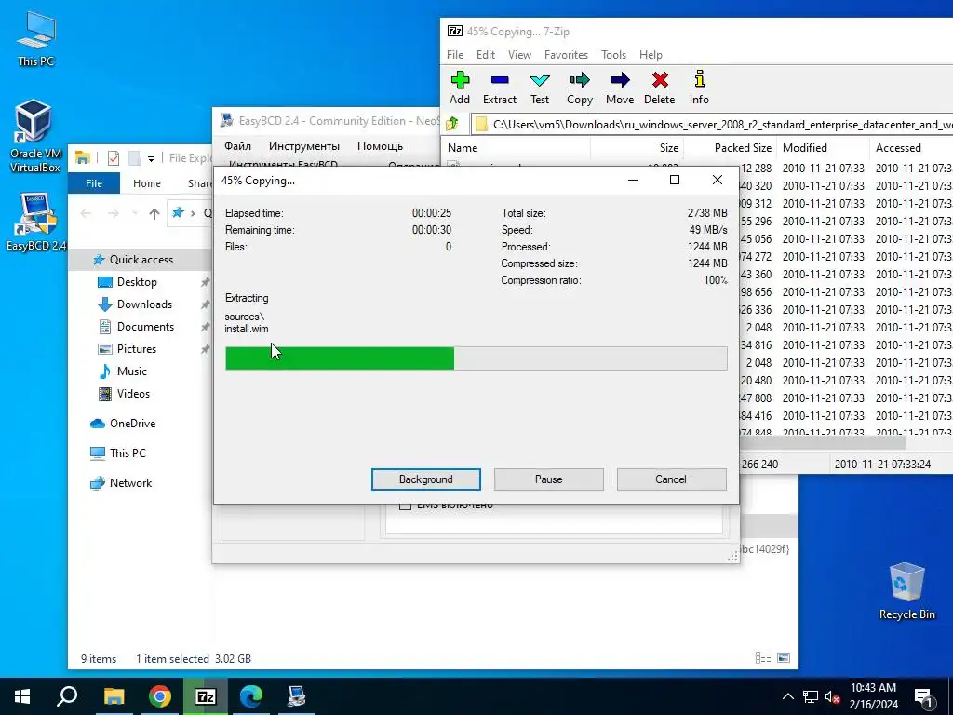Image resolution: width=953 pixels, height=715 pixels.
Task: Open Quick Access Toolbar dropdown in File Explorer
Action: [151, 158]
